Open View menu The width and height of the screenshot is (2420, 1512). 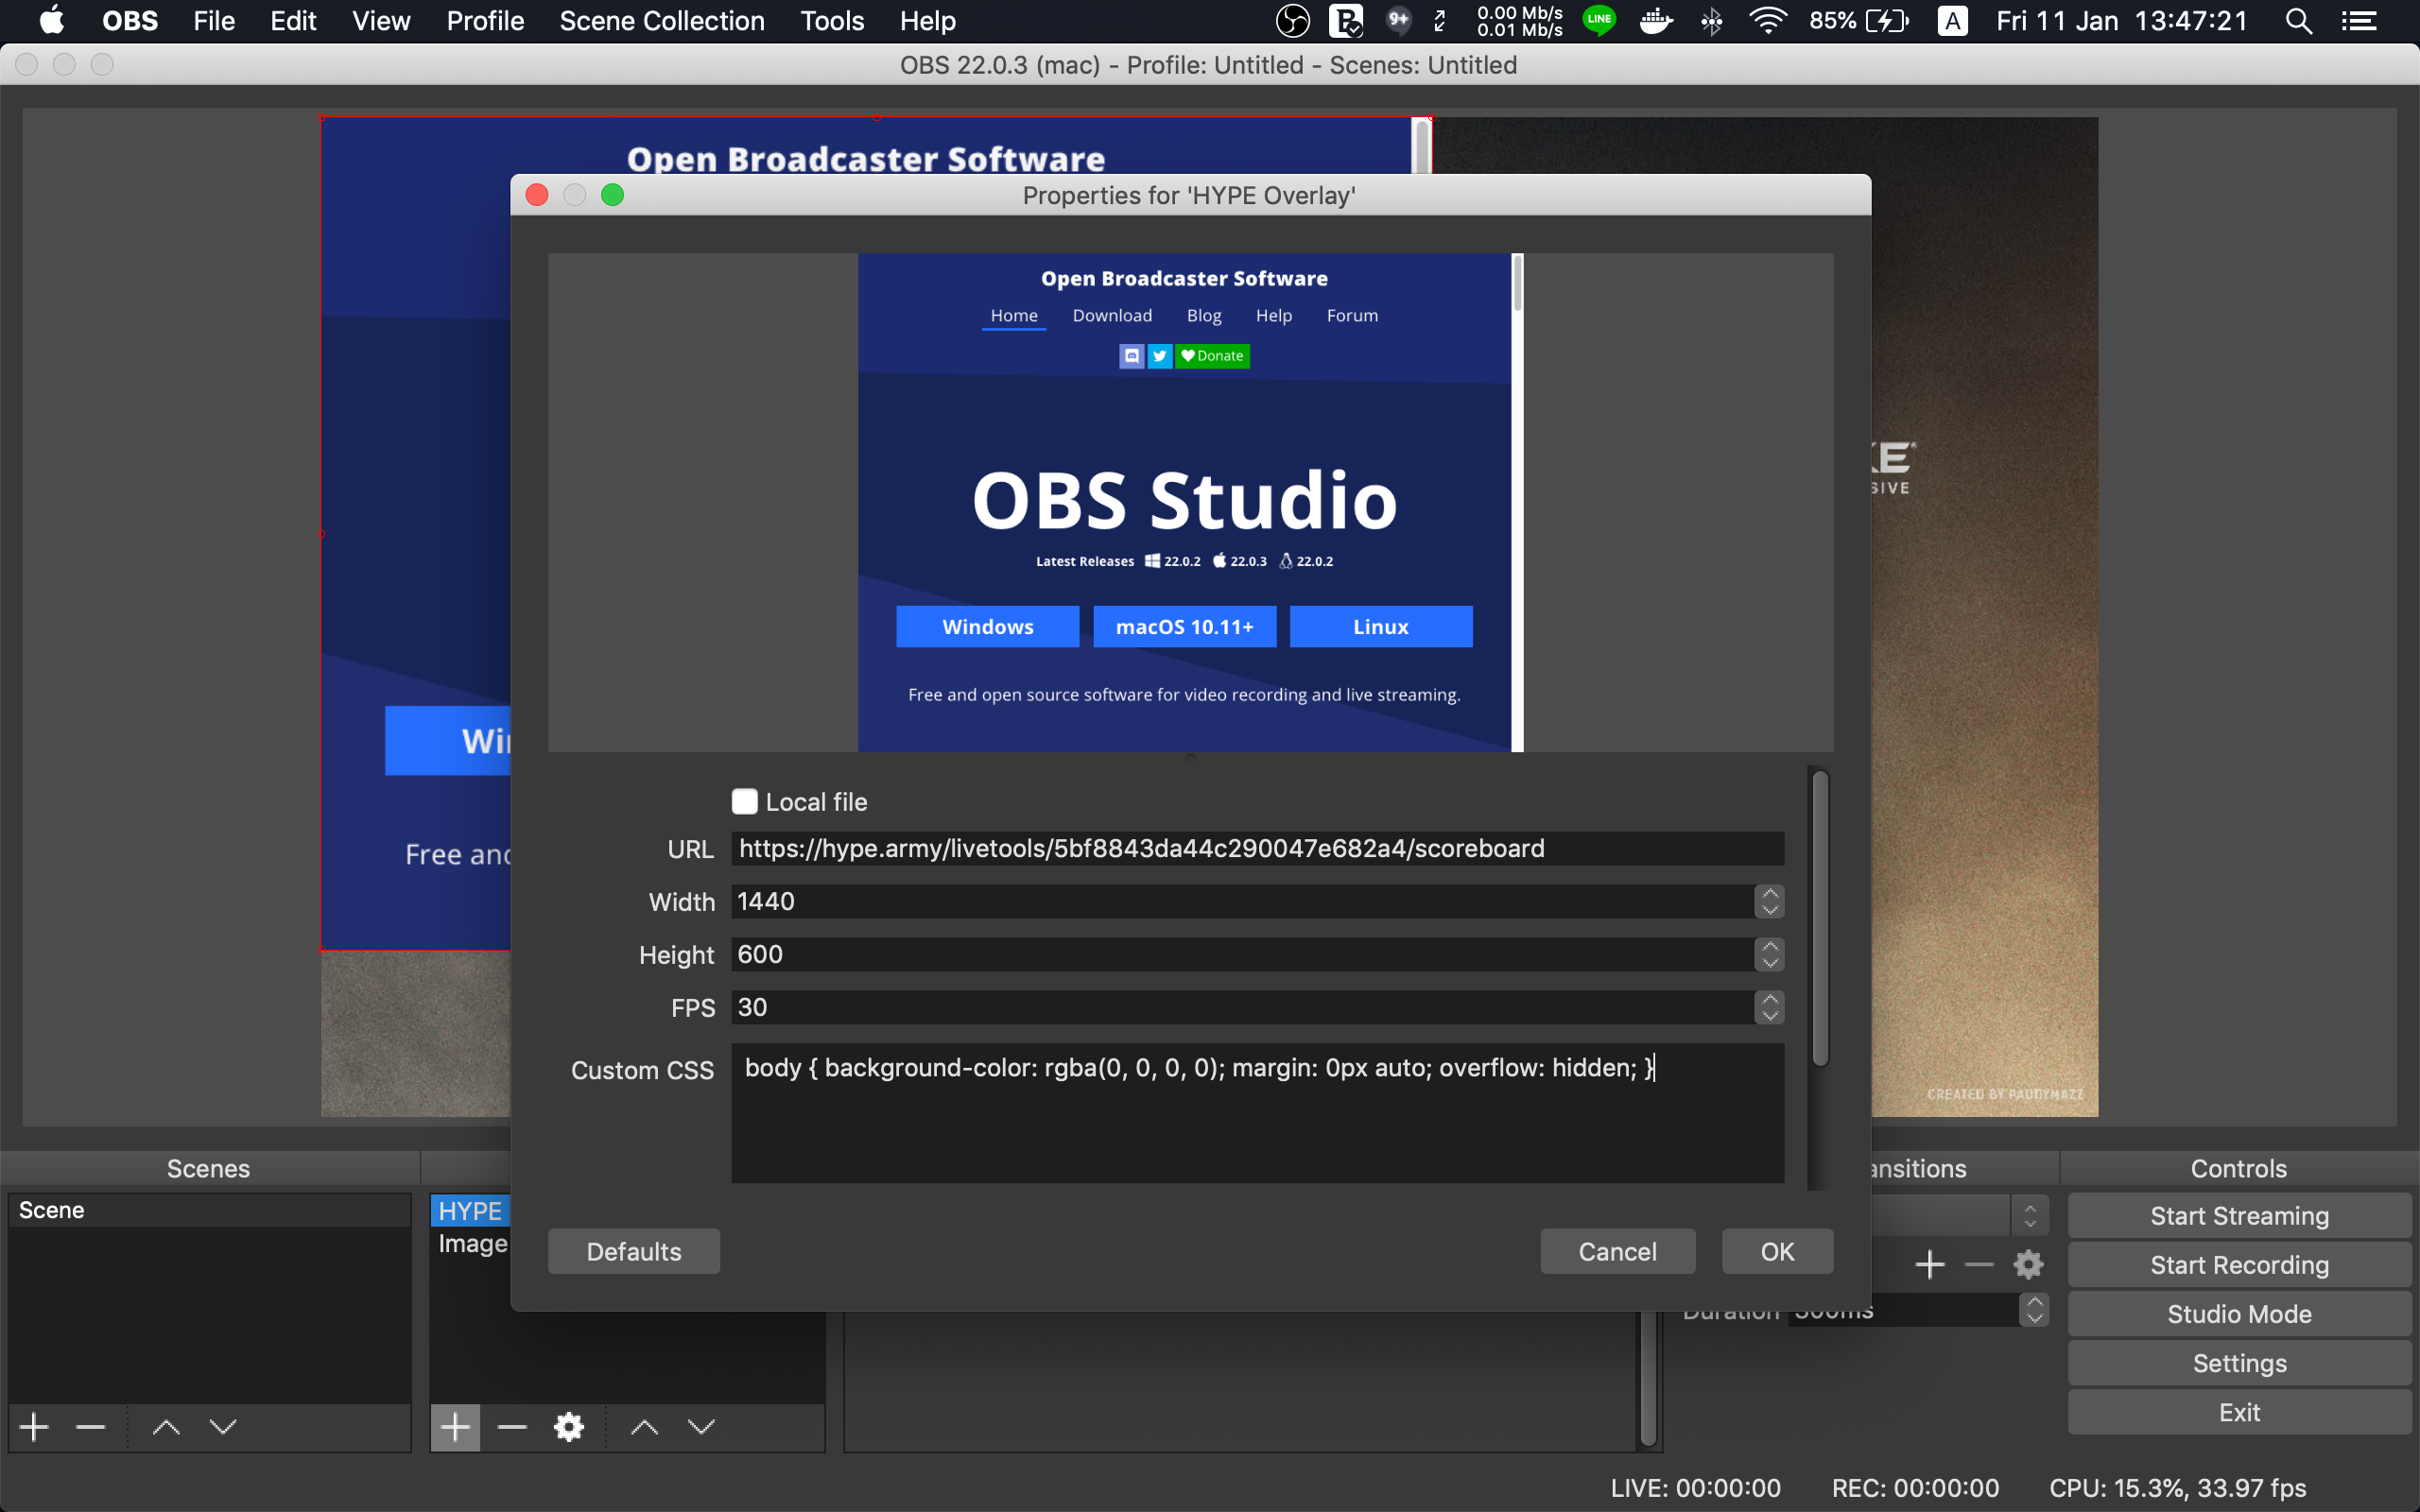(x=381, y=21)
